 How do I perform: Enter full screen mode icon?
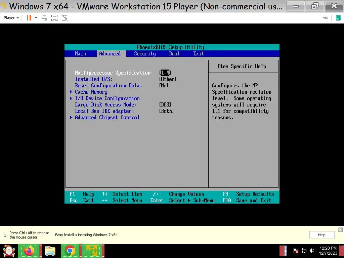(54, 18)
